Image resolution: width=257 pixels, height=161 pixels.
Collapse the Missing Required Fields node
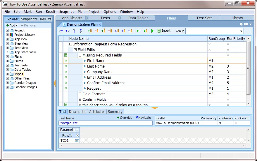[x=80, y=55]
